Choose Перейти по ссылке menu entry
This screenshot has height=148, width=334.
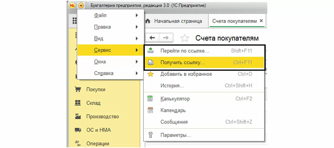pyautogui.click(x=185, y=51)
